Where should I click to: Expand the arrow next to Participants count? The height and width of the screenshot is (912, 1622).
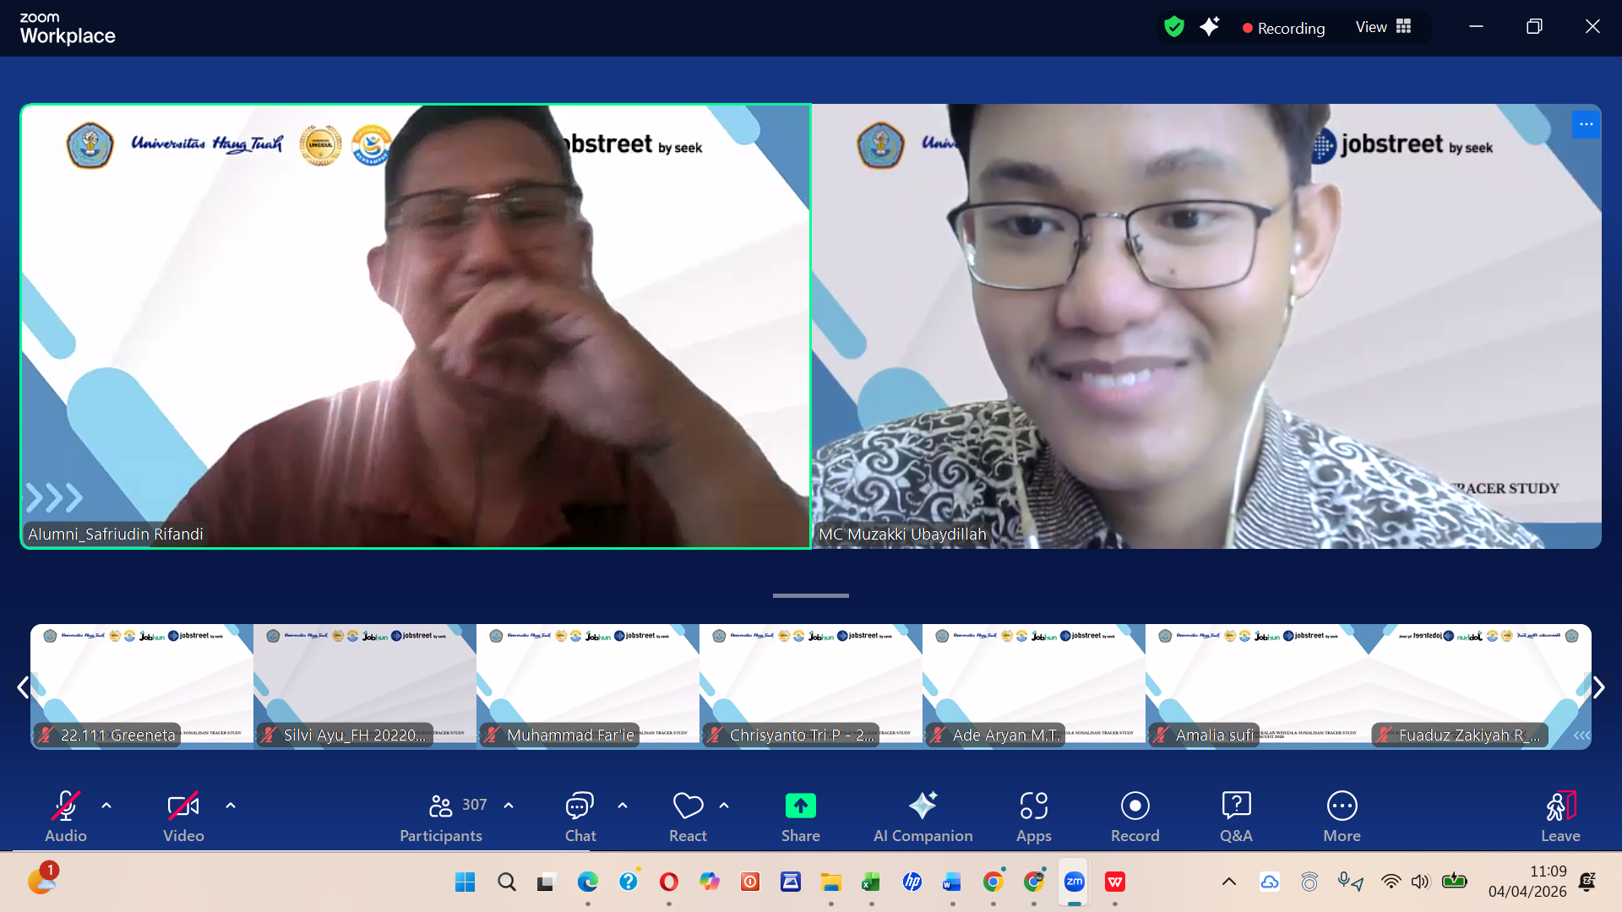[x=509, y=806]
